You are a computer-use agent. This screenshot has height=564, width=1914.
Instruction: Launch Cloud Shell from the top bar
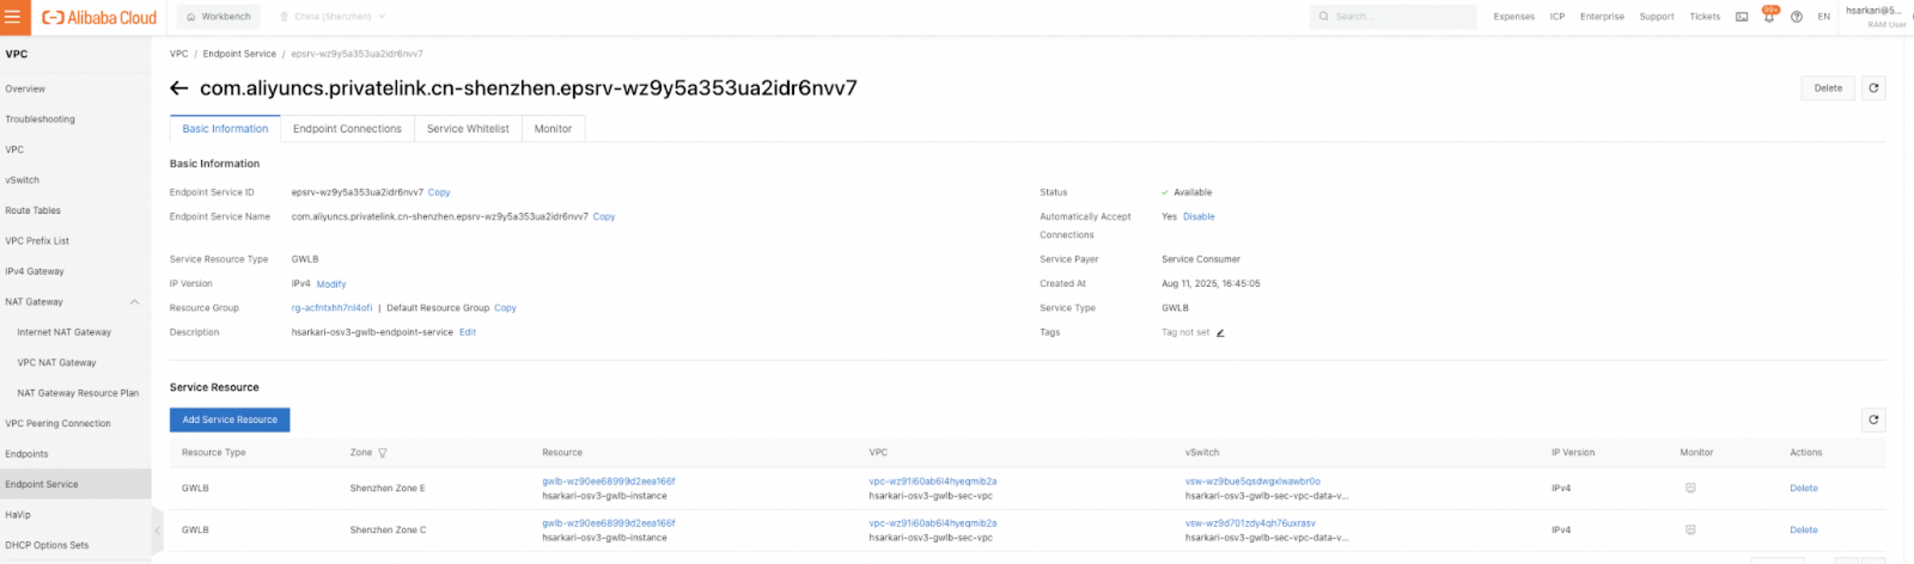click(x=1742, y=17)
